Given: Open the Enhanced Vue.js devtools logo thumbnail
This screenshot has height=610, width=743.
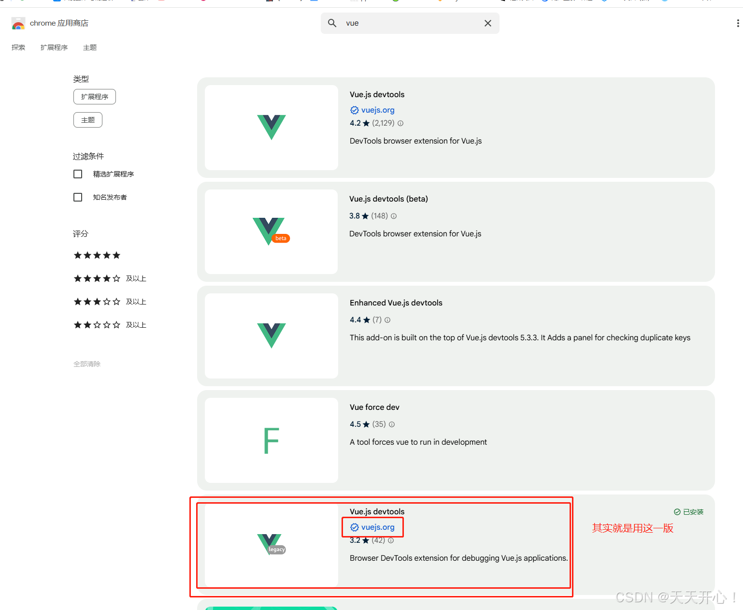Looking at the screenshot, I should pyautogui.click(x=271, y=336).
